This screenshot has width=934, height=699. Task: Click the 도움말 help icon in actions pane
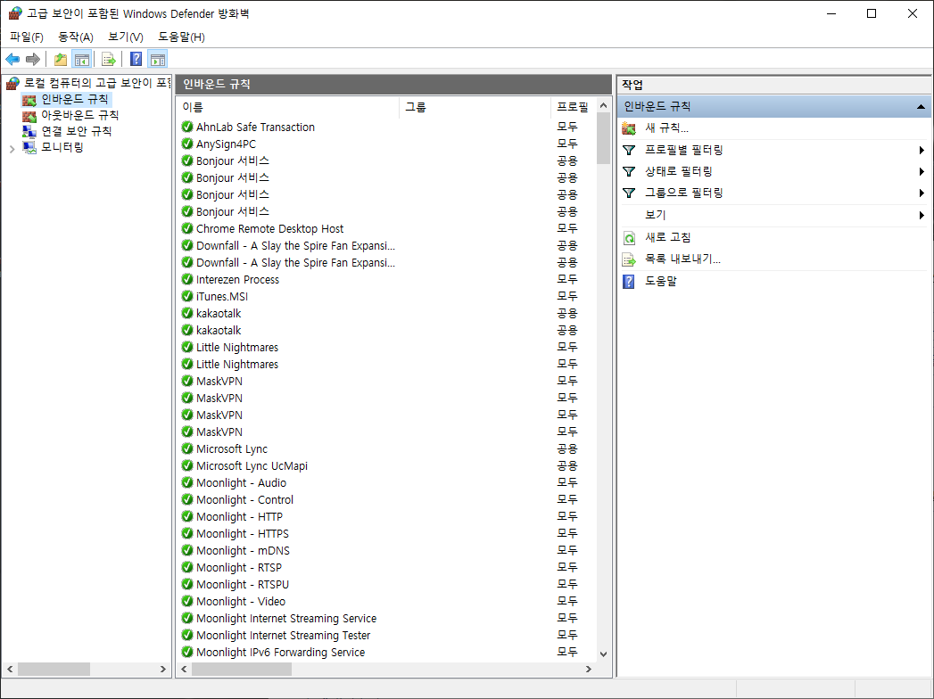click(x=628, y=281)
